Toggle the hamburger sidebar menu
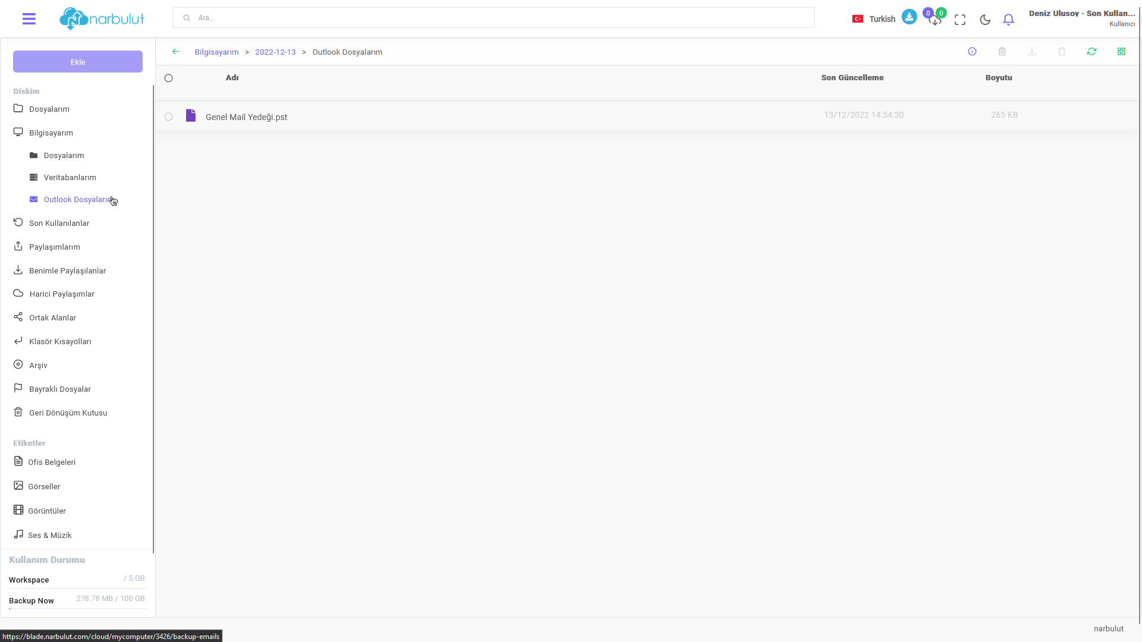The image size is (1142, 642). coord(29,19)
